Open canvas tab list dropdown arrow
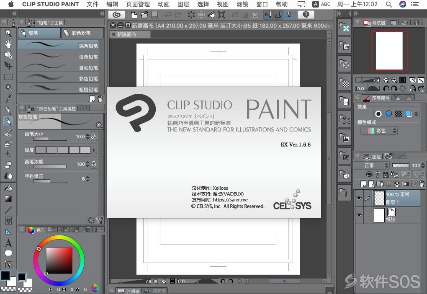 pyautogui.click(x=329, y=34)
